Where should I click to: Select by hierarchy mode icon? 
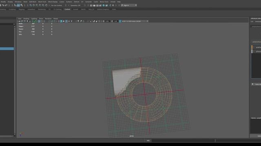15,5
